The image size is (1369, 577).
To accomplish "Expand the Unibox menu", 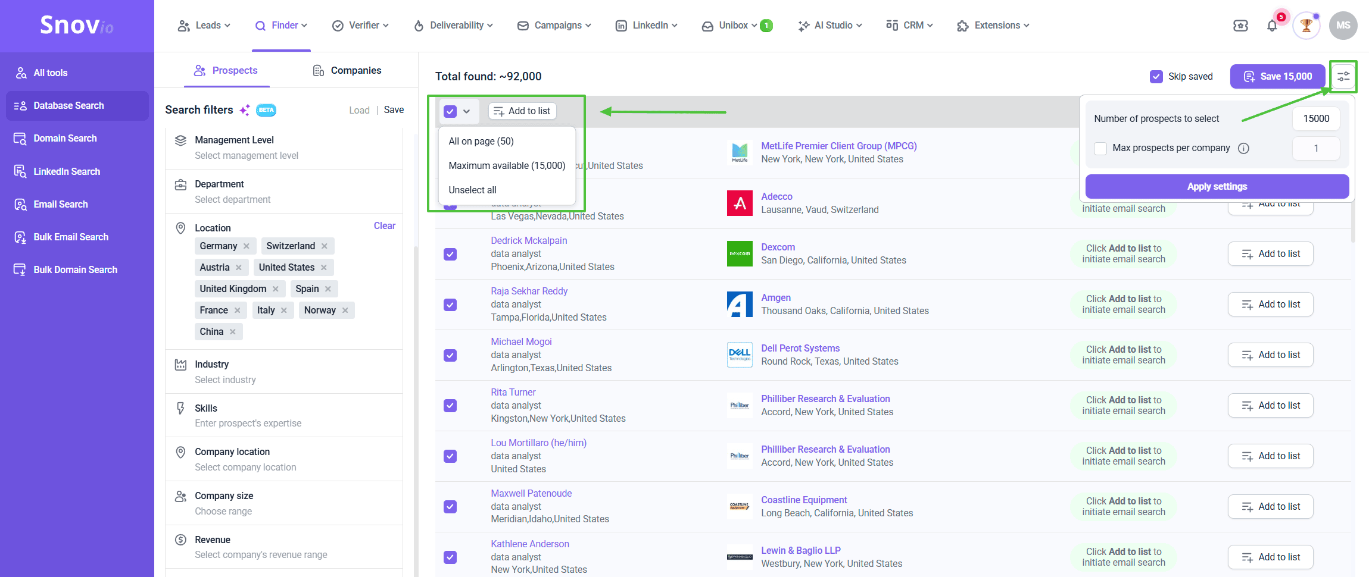I will (737, 26).
